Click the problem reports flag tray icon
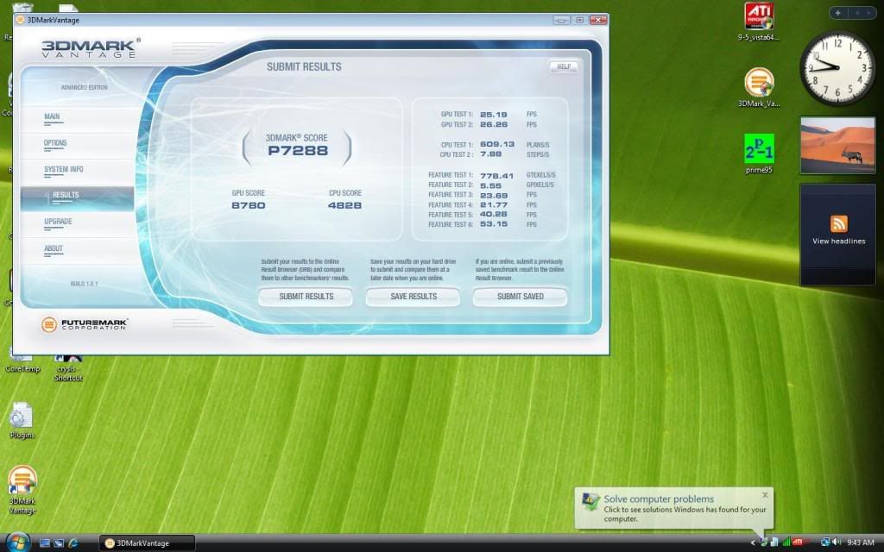 (x=764, y=542)
